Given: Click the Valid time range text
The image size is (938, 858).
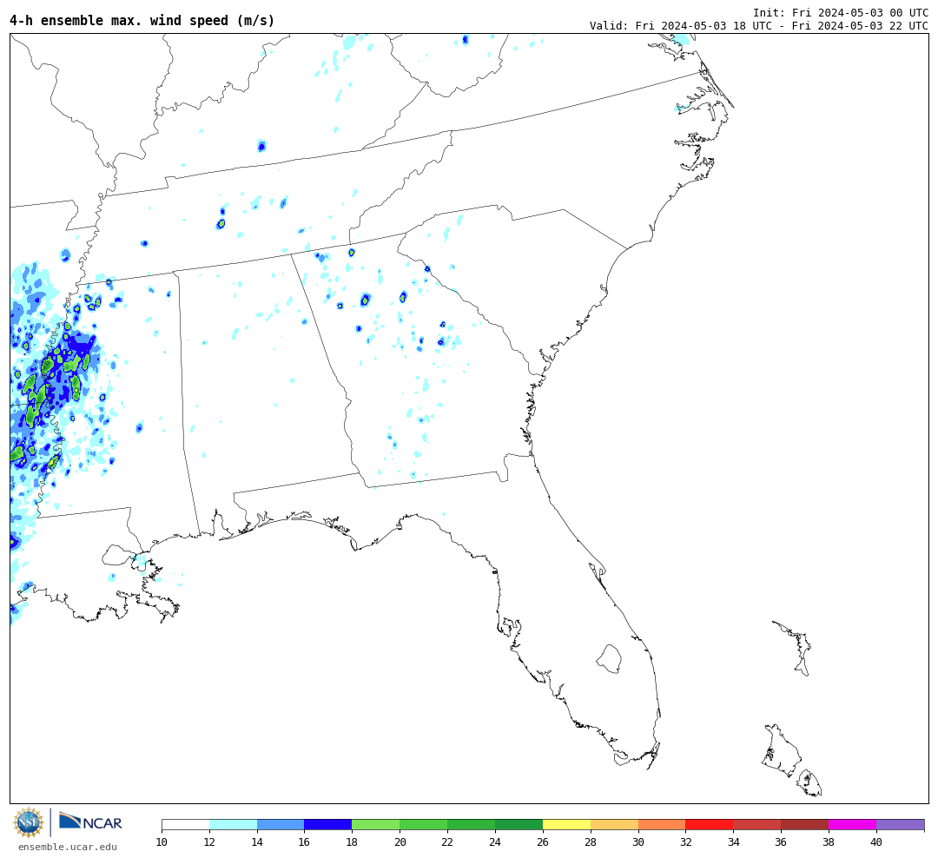Looking at the screenshot, I should 759,25.
